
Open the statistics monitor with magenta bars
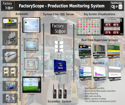pos(99,73)
